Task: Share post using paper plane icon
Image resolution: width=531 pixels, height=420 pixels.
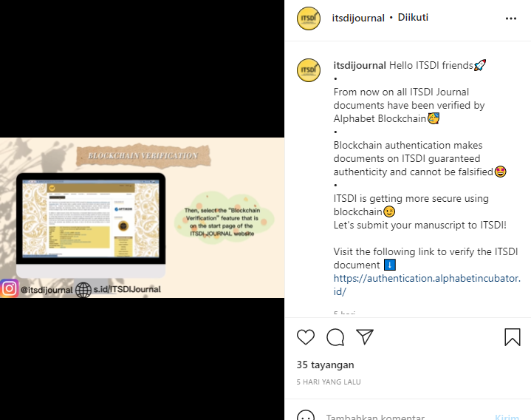Action: [x=365, y=337]
